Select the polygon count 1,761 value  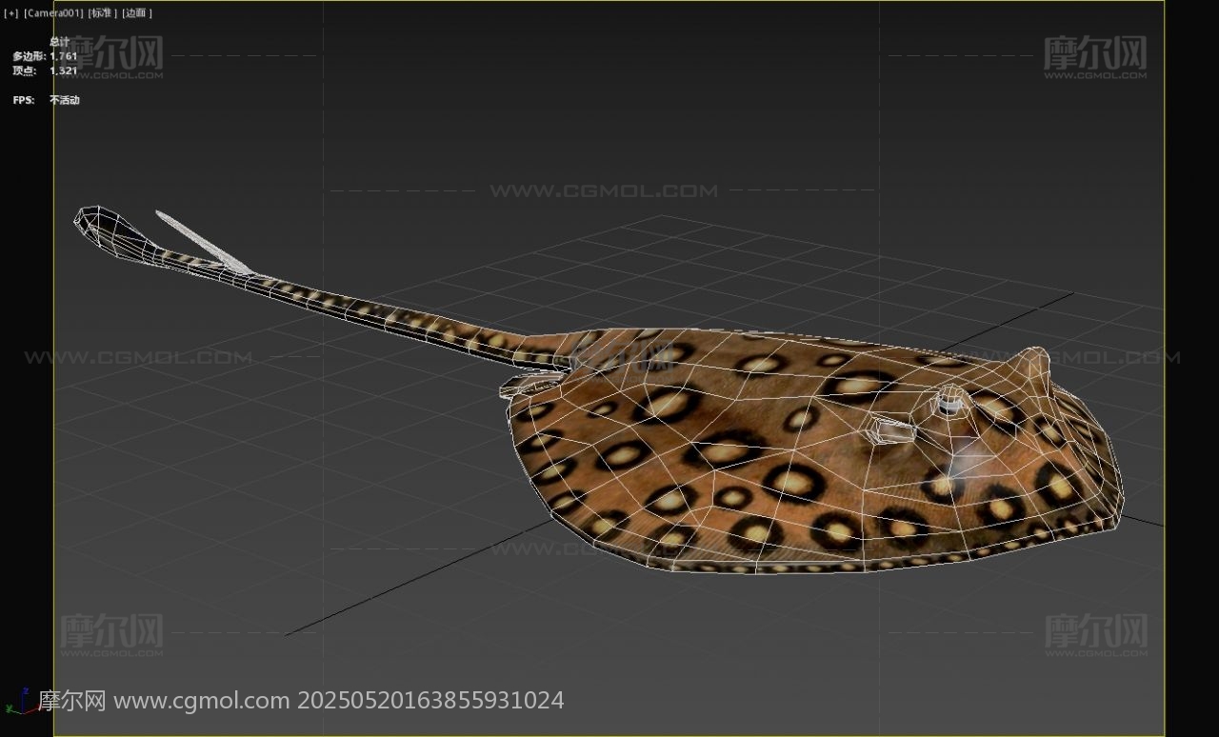coord(64,56)
